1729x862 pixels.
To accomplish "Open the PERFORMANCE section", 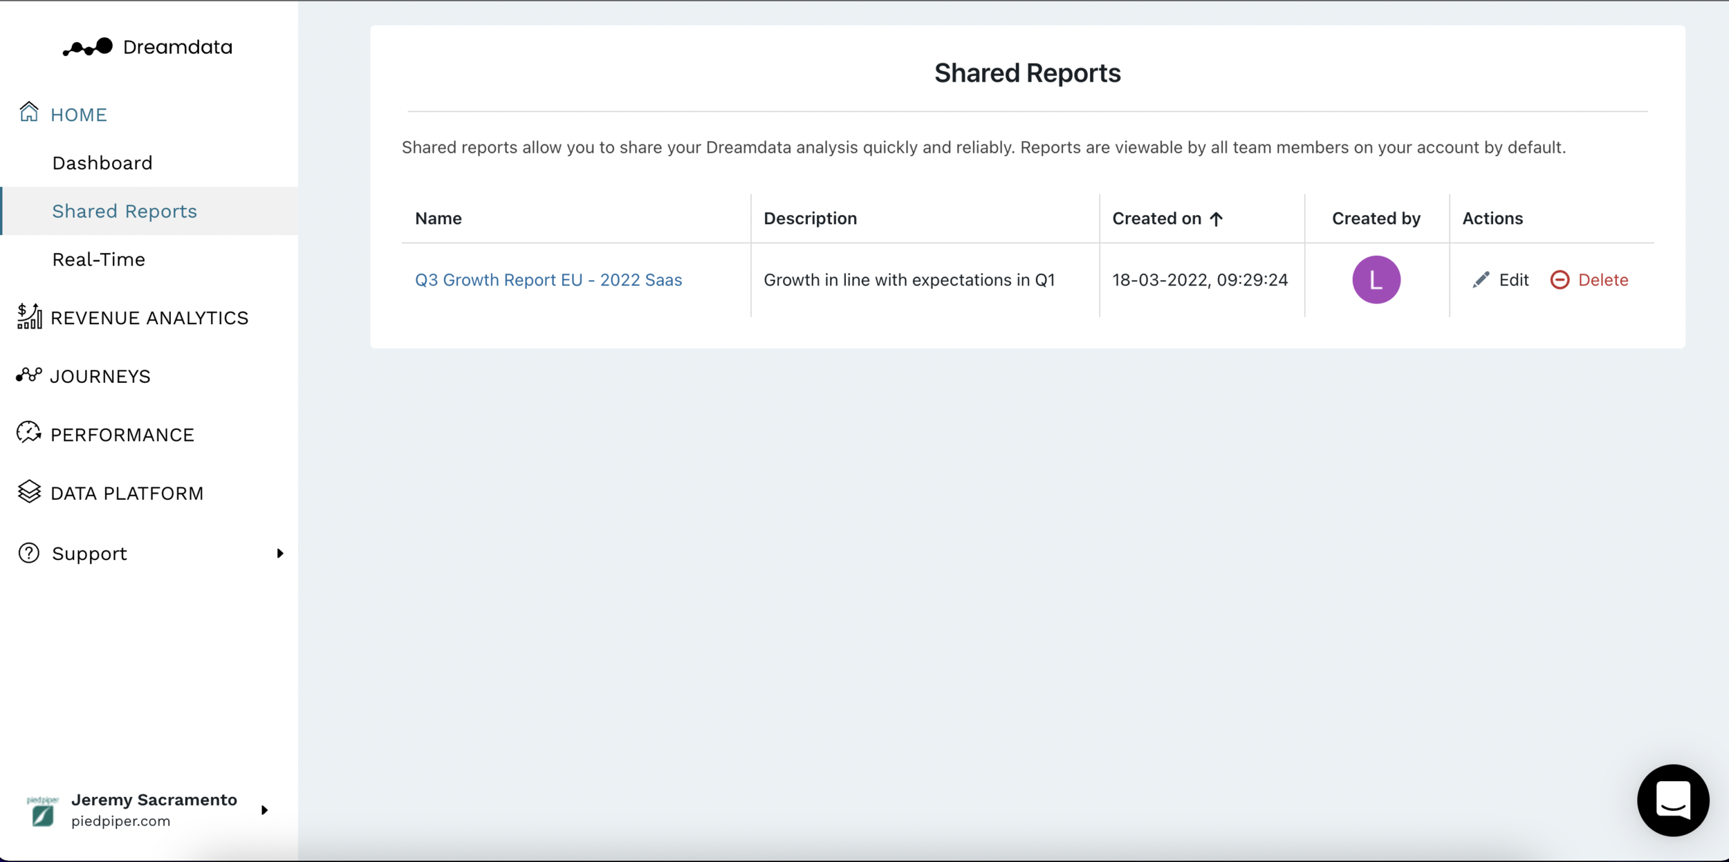I will (122, 435).
